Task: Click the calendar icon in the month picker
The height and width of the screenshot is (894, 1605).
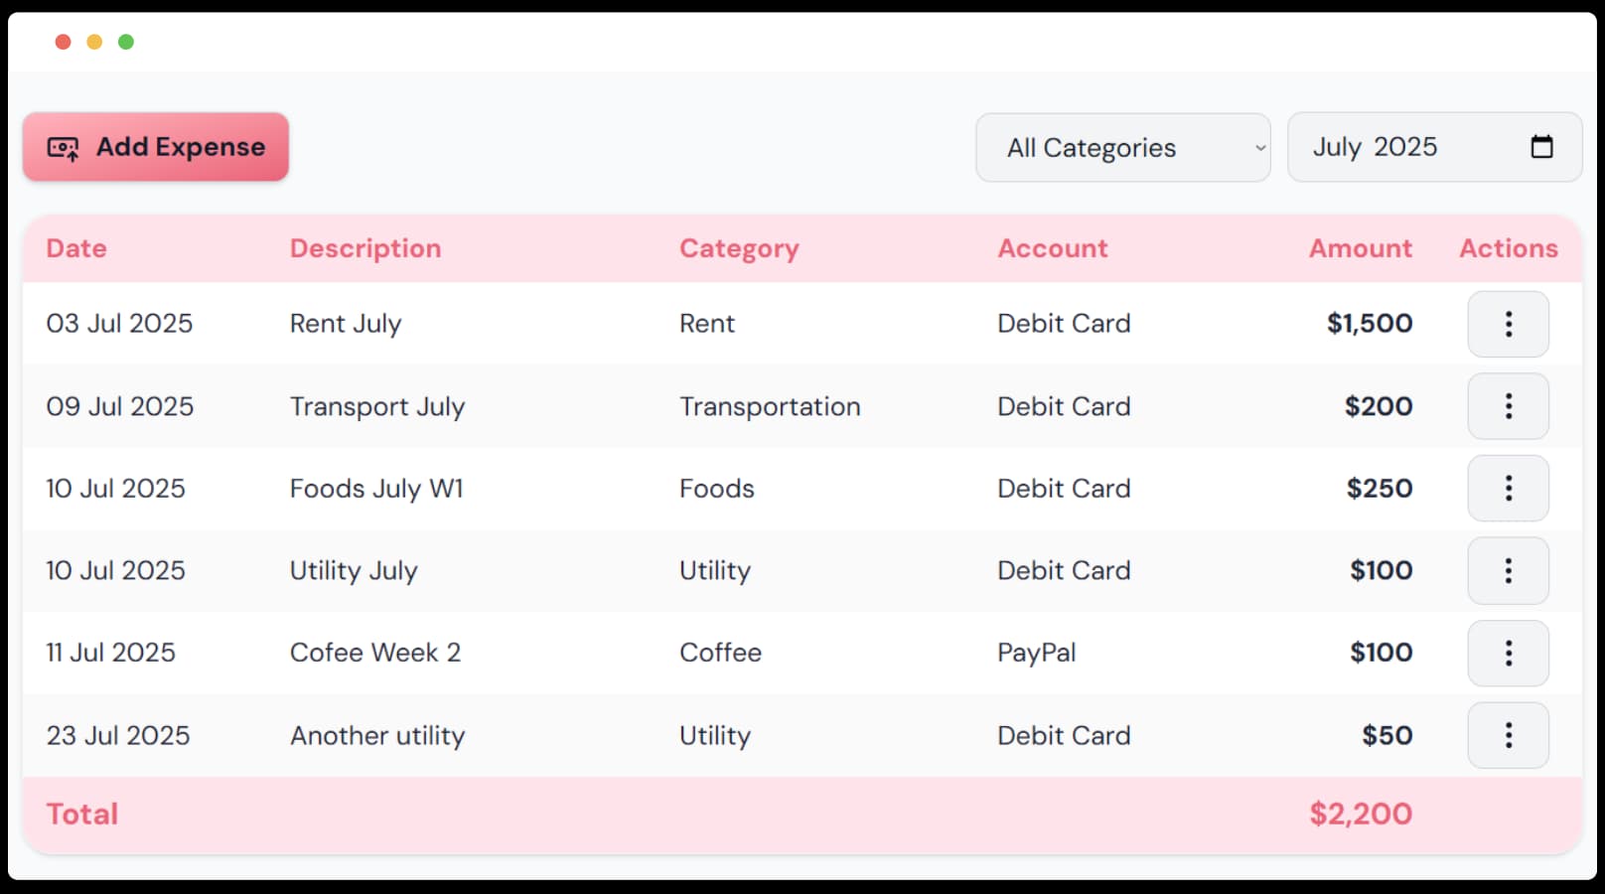Action: 1541,146
